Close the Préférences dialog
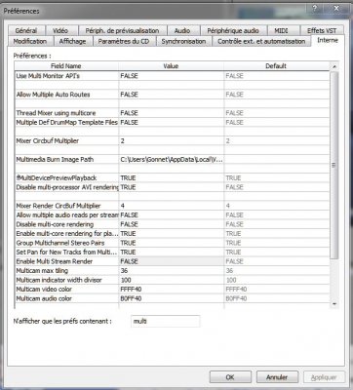Image resolution: width=353 pixels, height=390 pixels. (336, 9)
